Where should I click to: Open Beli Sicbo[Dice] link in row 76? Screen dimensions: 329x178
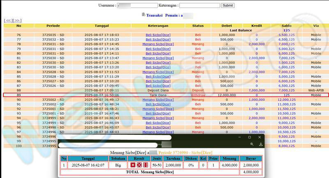[x=158, y=35]
